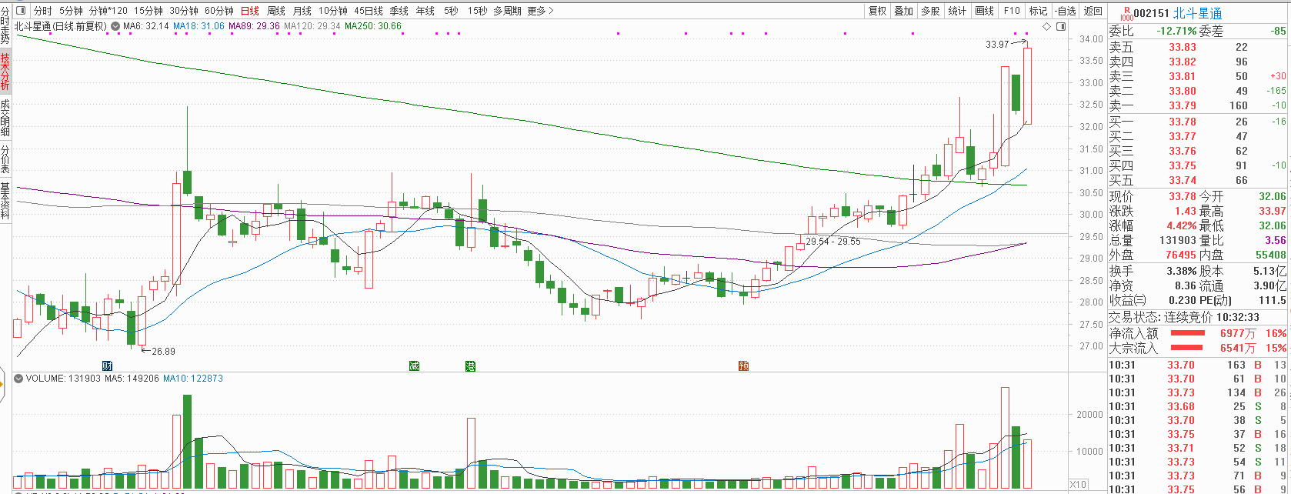Click the 卖五 price 33.83
The width and height of the screenshot is (1291, 494).
1183,47
